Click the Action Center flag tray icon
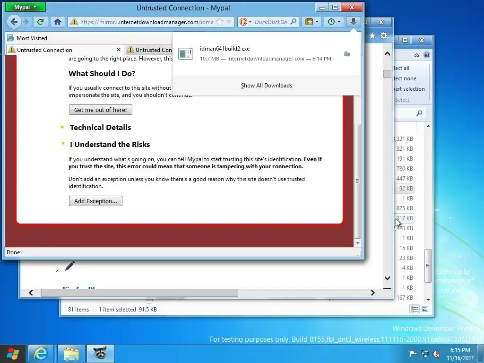 413,354
